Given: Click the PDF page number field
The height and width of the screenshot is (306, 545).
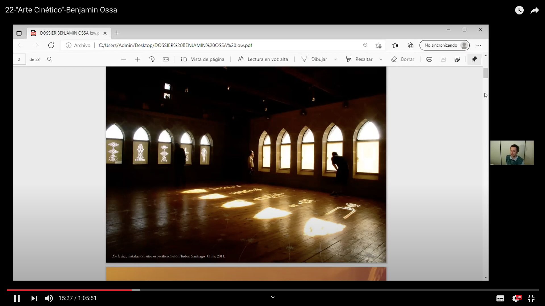Looking at the screenshot, I should pos(19,59).
